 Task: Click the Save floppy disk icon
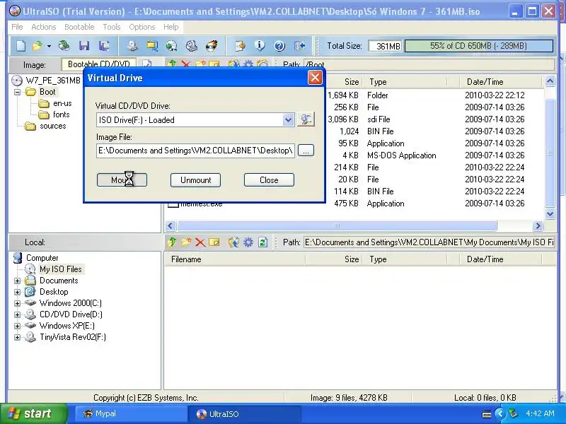[84, 46]
